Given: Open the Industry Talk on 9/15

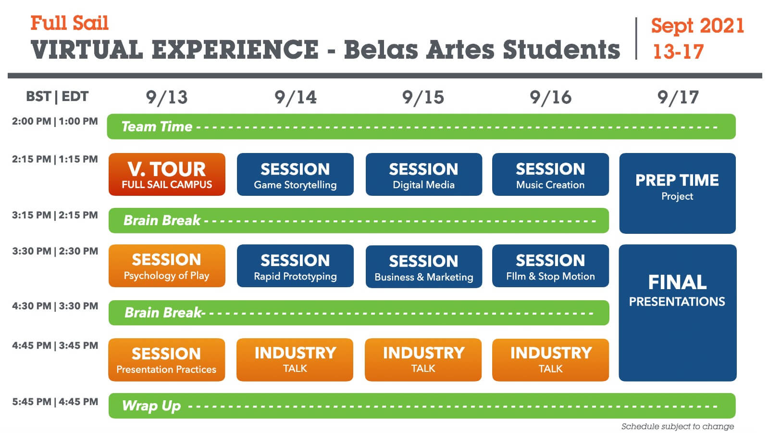Looking at the screenshot, I should click(x=423, y=359).
